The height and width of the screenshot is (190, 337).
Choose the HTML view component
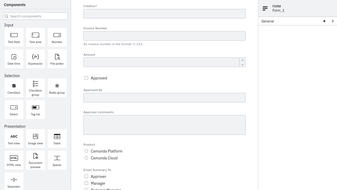(x=14, y=160)
